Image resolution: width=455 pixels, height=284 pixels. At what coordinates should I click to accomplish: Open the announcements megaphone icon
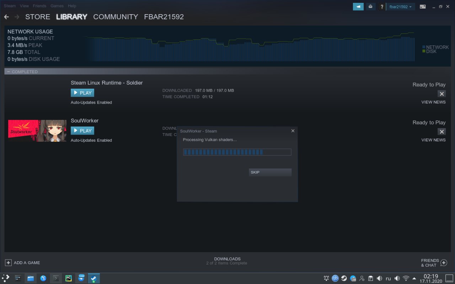pyautogui.click(x=358, y=6)
